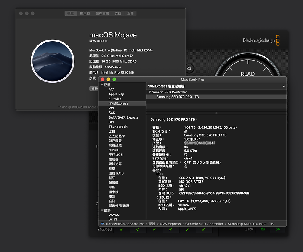This screenshot has height=252, width=303.
Task: Click the green zoom button of MacBook Pro window
Action: coord(114,80)
